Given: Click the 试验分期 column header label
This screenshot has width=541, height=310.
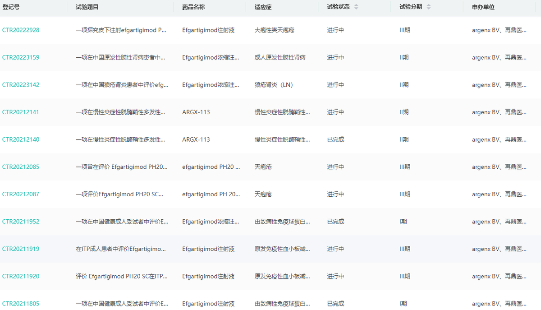Looking at the screenshot, I should click(x=411, y=7).
